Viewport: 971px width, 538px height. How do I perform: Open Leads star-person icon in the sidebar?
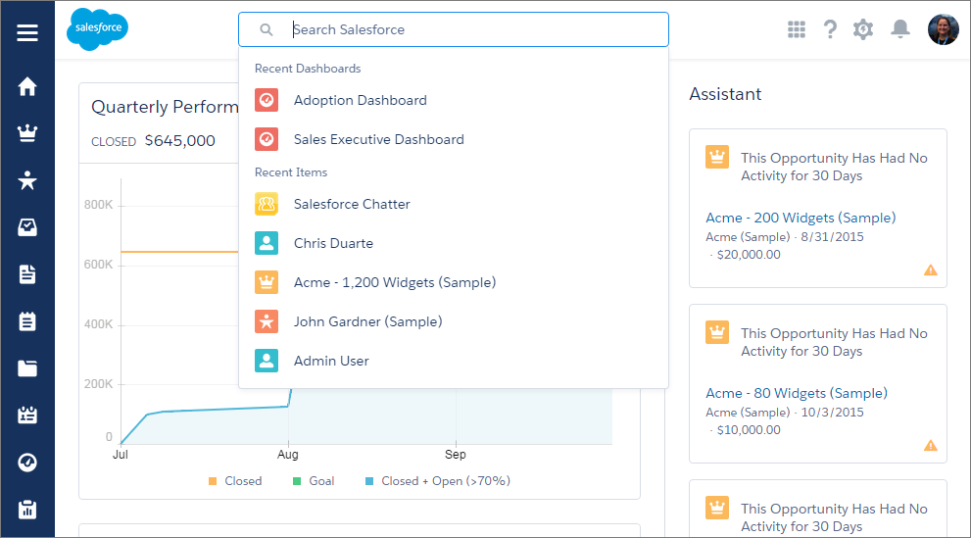(x=27, y=180)
